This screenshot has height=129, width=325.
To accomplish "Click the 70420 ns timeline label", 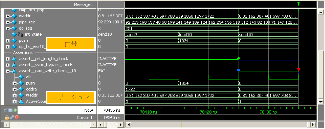I will point(208,112).
